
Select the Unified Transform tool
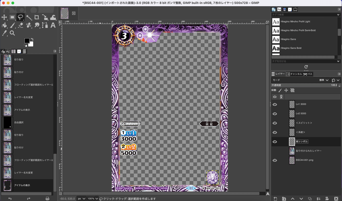tap(45, 17)
